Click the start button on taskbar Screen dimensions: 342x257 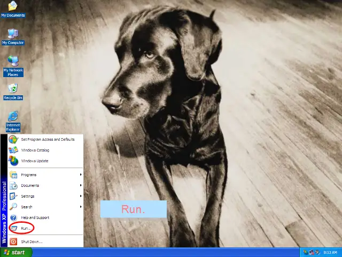point(16,252)
